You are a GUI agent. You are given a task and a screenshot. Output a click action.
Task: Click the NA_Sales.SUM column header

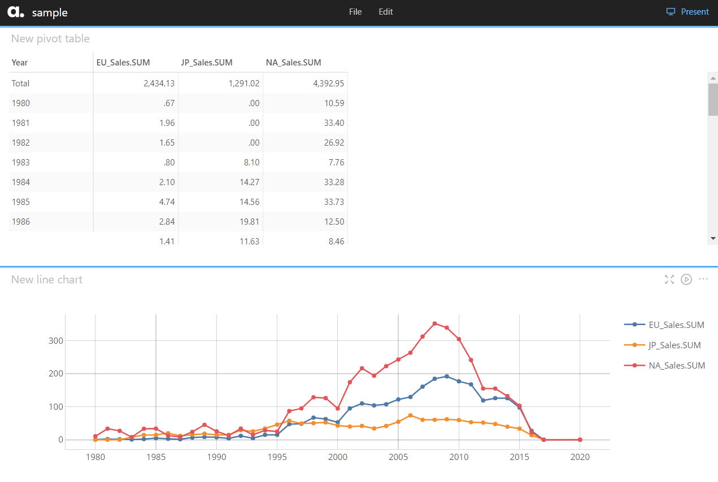tap(293, 63)
